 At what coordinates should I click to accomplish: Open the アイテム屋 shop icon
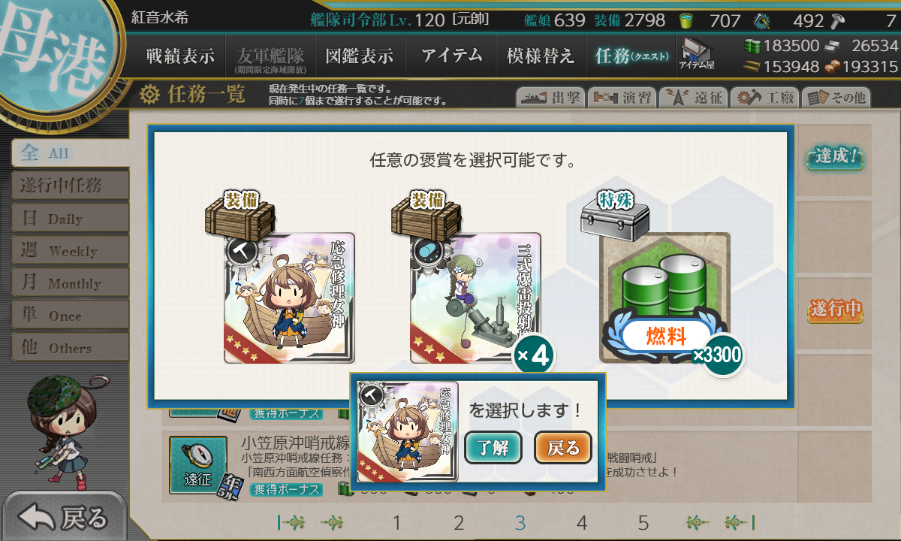pyautogui.click(x=697, y=53)
